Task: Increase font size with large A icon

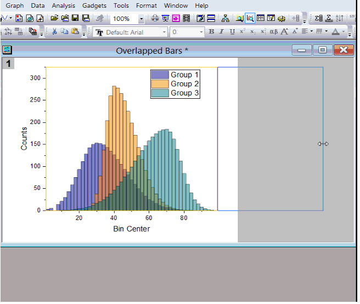Action: click(x=284, y=31)
